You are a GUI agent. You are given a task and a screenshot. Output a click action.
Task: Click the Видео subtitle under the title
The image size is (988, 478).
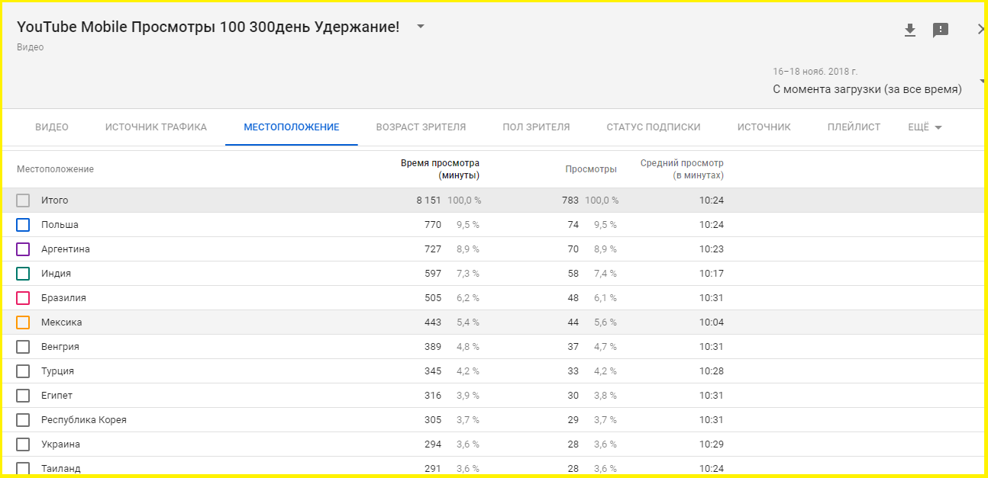(31, 47)
